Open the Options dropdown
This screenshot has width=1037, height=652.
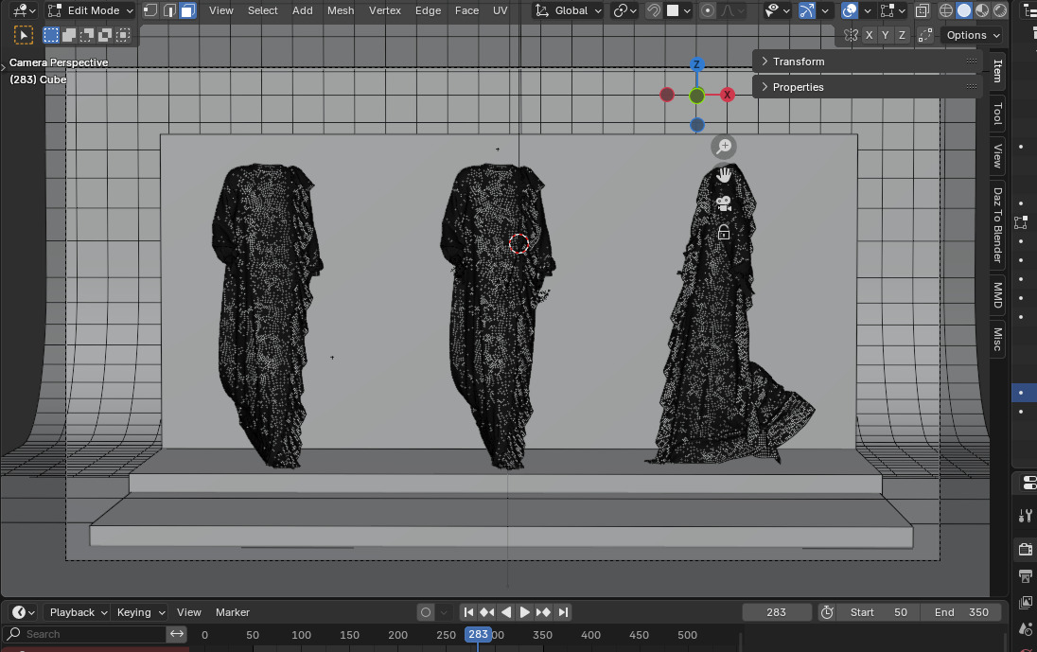[973, 35]
